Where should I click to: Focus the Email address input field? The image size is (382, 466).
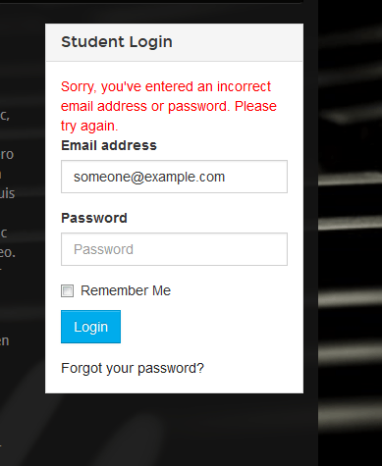coord(174,177)
